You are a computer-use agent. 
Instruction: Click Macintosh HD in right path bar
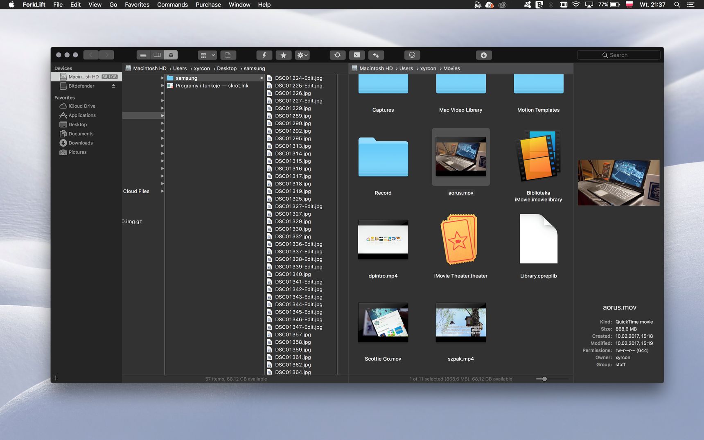tap(376, 68)
